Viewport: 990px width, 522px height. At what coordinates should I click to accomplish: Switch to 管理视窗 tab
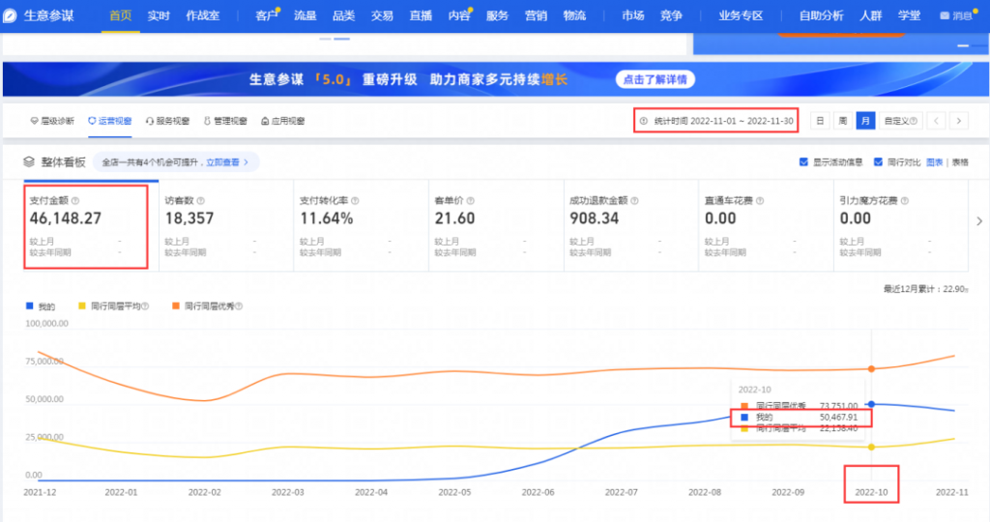pyautogui.click(x=225, y=121)
